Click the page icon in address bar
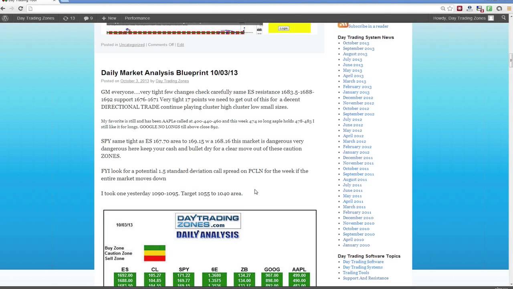 (30, 8)
